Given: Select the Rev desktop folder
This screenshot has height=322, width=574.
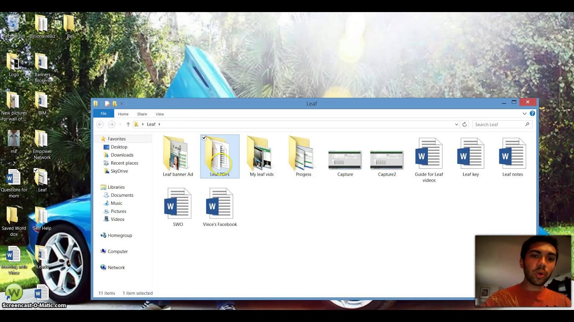Looking at the screenshot, I should tap(70, 26).
